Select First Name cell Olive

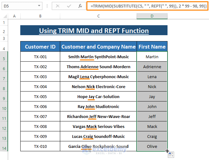(152, 146)
